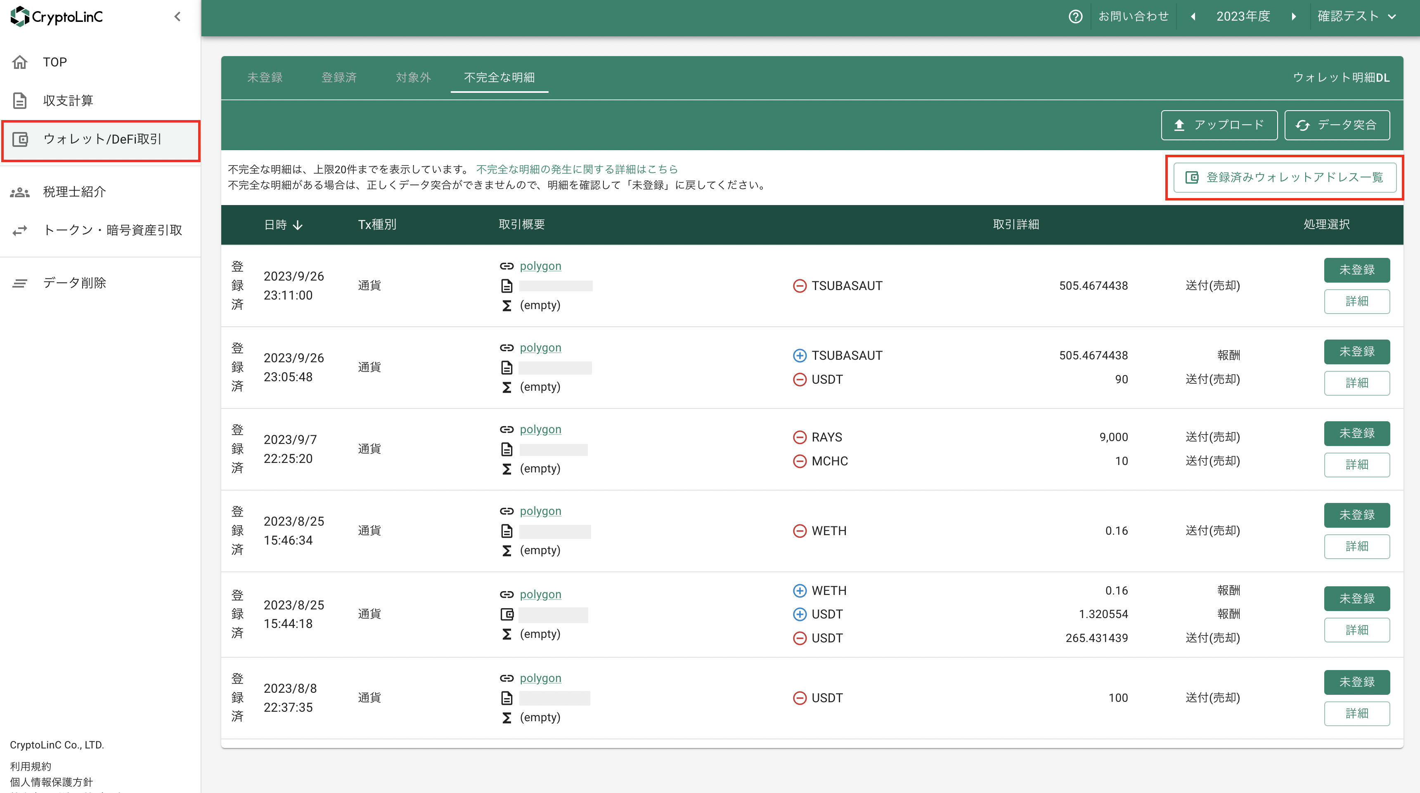1420x793 pixels.
Task: Open polygon link in 15:44:18 row
Action: click(540, 595)
